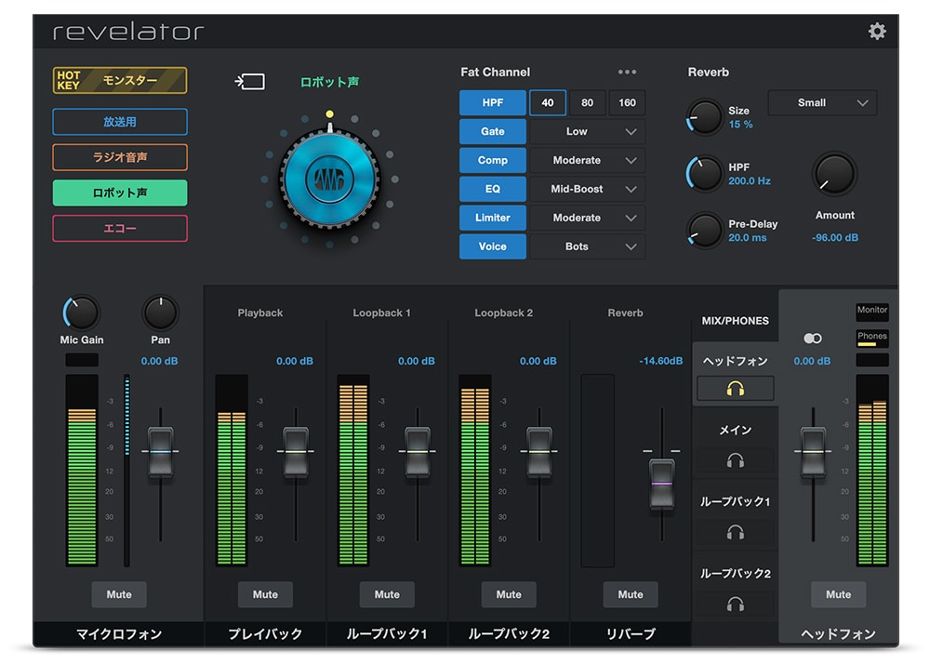Click the Playback channel fader
The image size is (930, 664).
[x=296, y=452]
